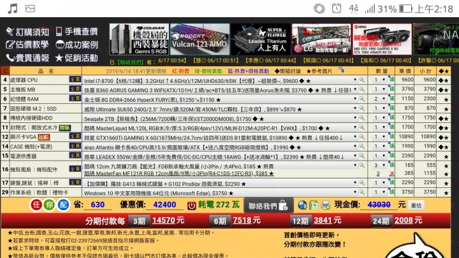Tap the alarm clock status icon
Screen dimensions: 459x258
click(337, 8)
